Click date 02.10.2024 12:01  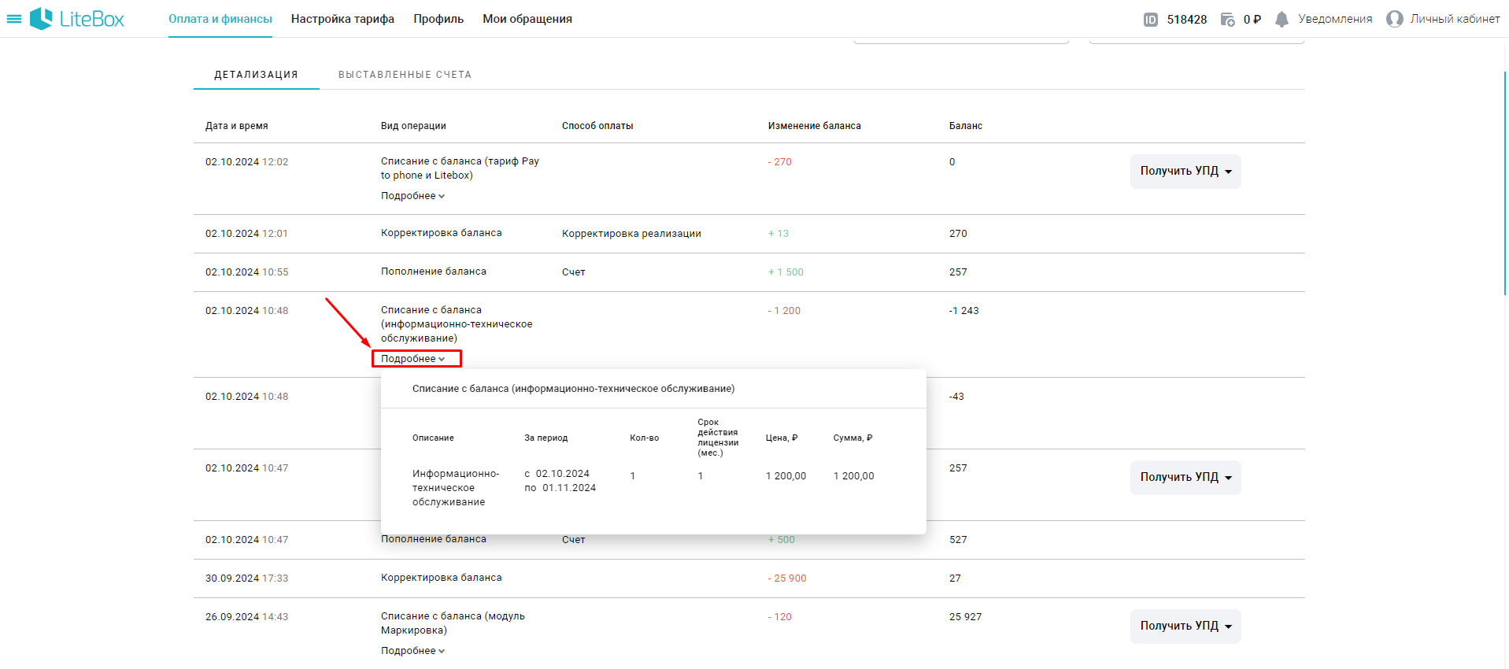[x=246, y=234]
